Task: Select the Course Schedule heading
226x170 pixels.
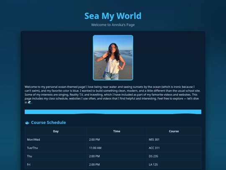Action: pyautogui.click(x=49, y=123)
